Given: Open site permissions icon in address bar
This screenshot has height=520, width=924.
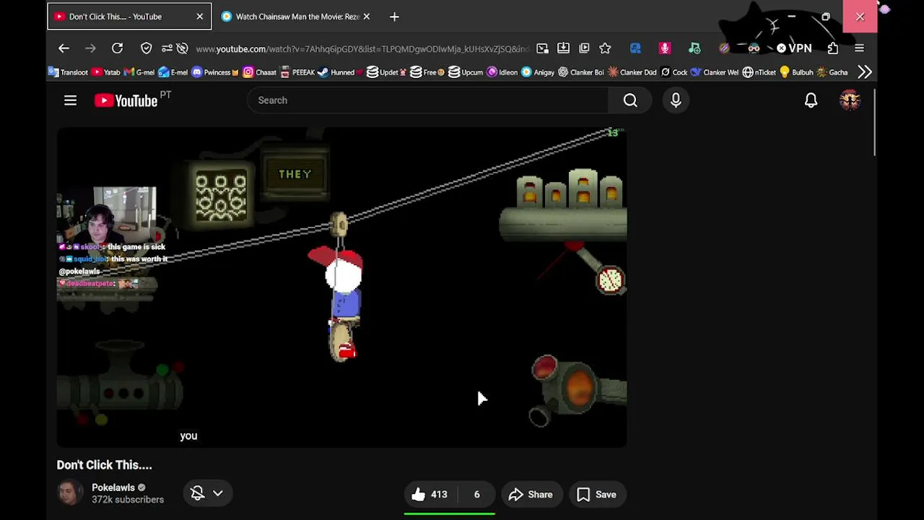Looking at the screenshot, I should pos(167,48).
